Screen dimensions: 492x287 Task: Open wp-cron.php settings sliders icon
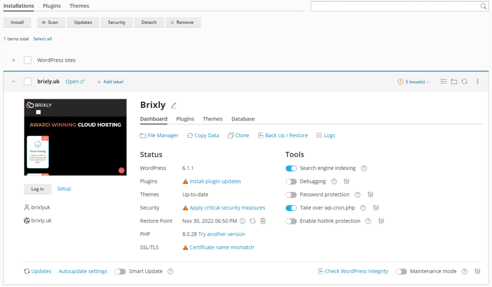pyautogui.click(x=376, y=208)
